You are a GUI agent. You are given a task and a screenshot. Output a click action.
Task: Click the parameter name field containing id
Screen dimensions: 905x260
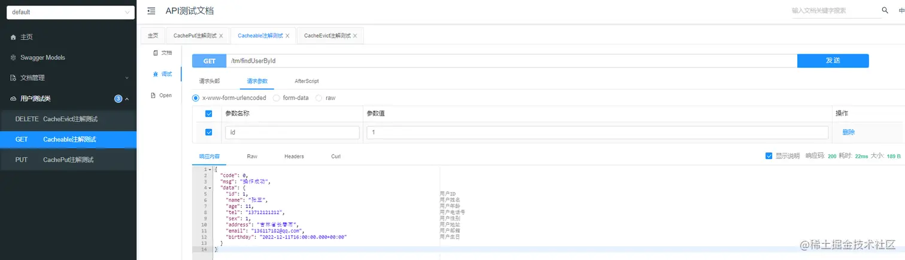(x=292, y=133)
